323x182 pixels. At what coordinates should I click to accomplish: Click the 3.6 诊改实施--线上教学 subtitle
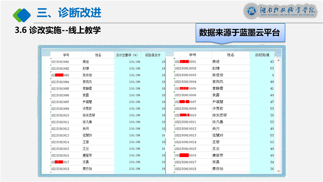(58, 30)
